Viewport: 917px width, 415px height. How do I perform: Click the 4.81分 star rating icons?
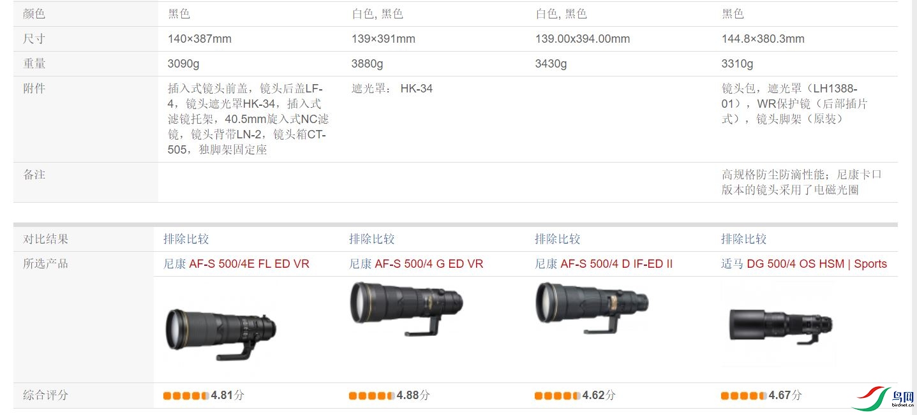(186, 396)
